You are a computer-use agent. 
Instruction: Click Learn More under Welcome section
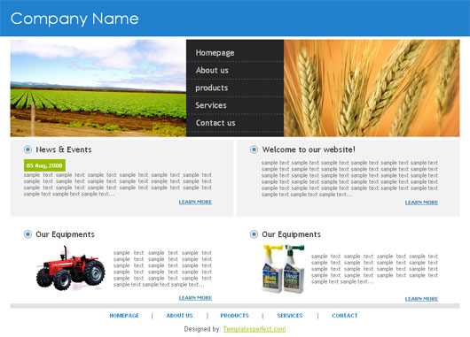(x=421, y=203)
